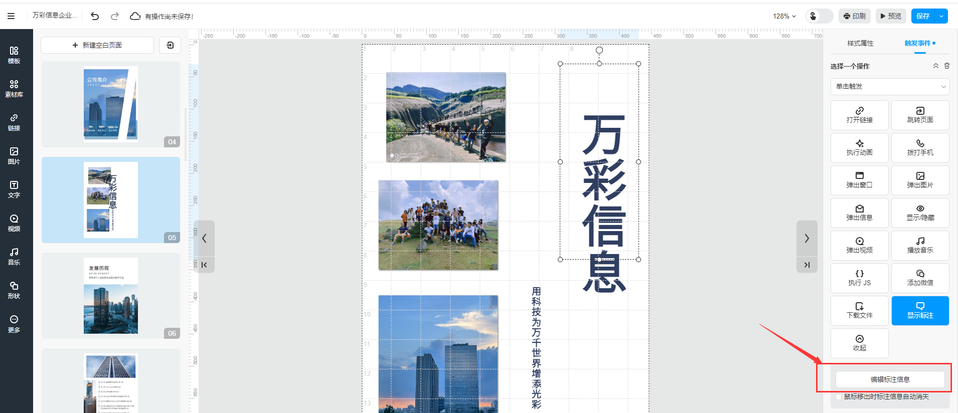Viewport: 958px width, 413px height.
Task: Click the redo arrow icon
Action: [115, 16]
